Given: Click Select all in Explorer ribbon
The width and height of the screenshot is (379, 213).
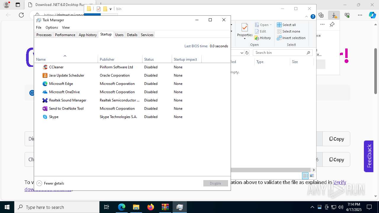Looking at the screenshot, I should point(286,25).
